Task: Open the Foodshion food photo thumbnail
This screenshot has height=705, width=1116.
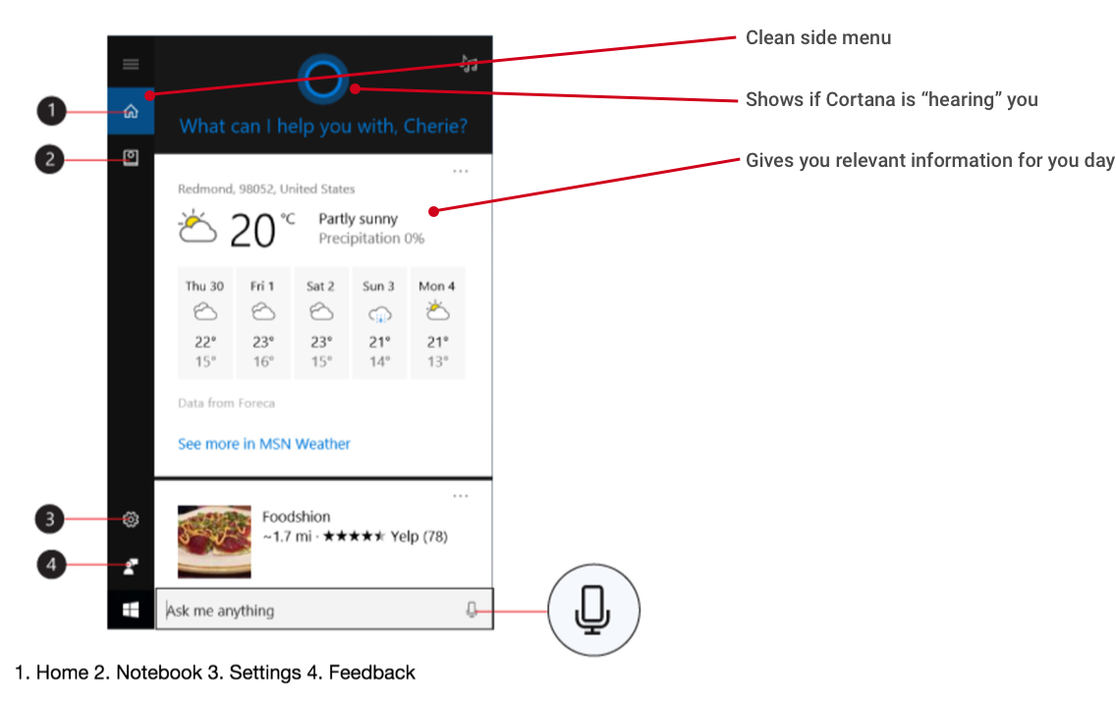Action: [x=214, y=541]
